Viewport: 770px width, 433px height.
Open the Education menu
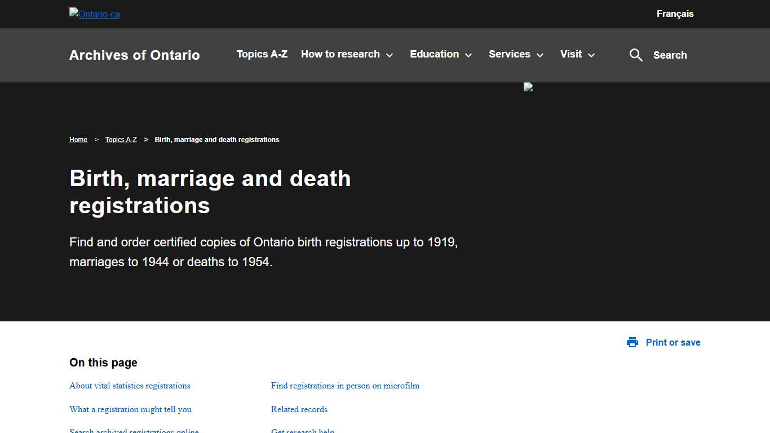coord(435,54)
